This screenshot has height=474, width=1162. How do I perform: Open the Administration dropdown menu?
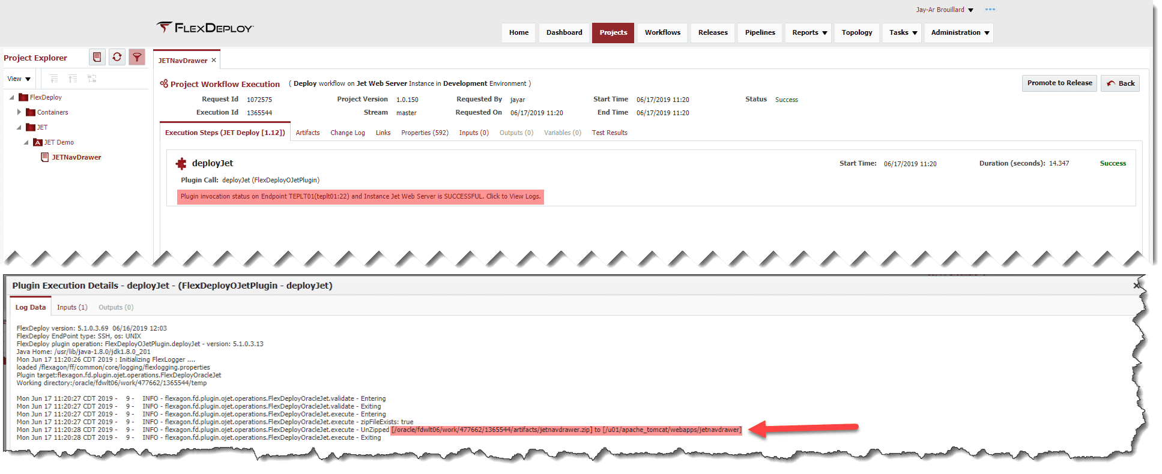[x=960, y=32]
